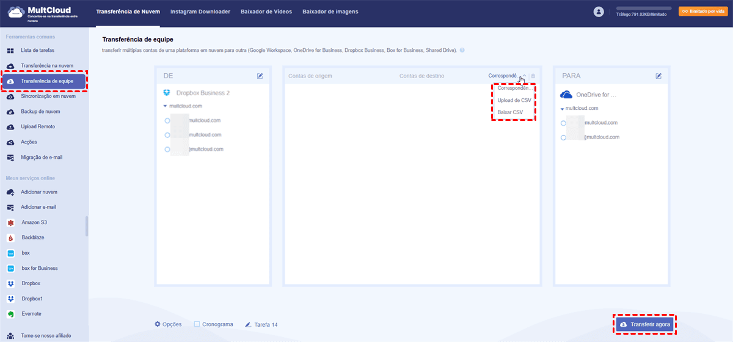
Task: Edit the DE source panel
Action: click(x=260, y=76)
